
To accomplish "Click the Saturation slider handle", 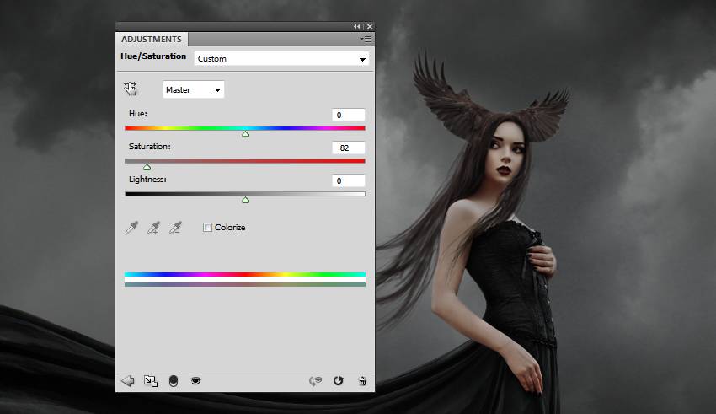I will 147,167.
